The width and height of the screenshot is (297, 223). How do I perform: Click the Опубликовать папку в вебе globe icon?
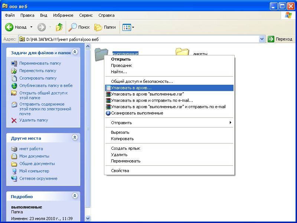pos(14,86)
